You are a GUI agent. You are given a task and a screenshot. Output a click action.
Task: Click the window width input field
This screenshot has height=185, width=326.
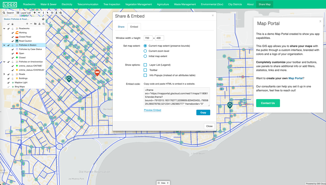(148, 38)
